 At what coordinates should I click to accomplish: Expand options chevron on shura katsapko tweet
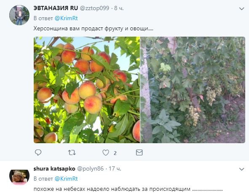[241, 169]
